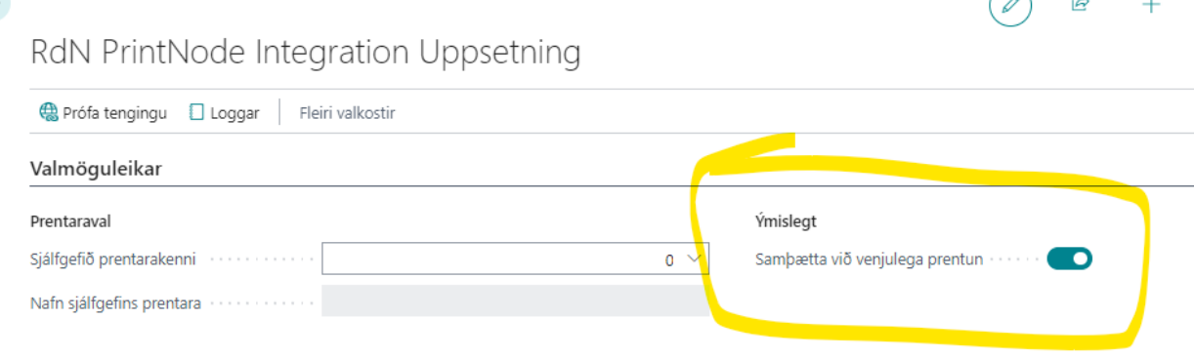
Task: Click the Nafn sjálfgefins prentara label
Action: (x=116, y=303)
